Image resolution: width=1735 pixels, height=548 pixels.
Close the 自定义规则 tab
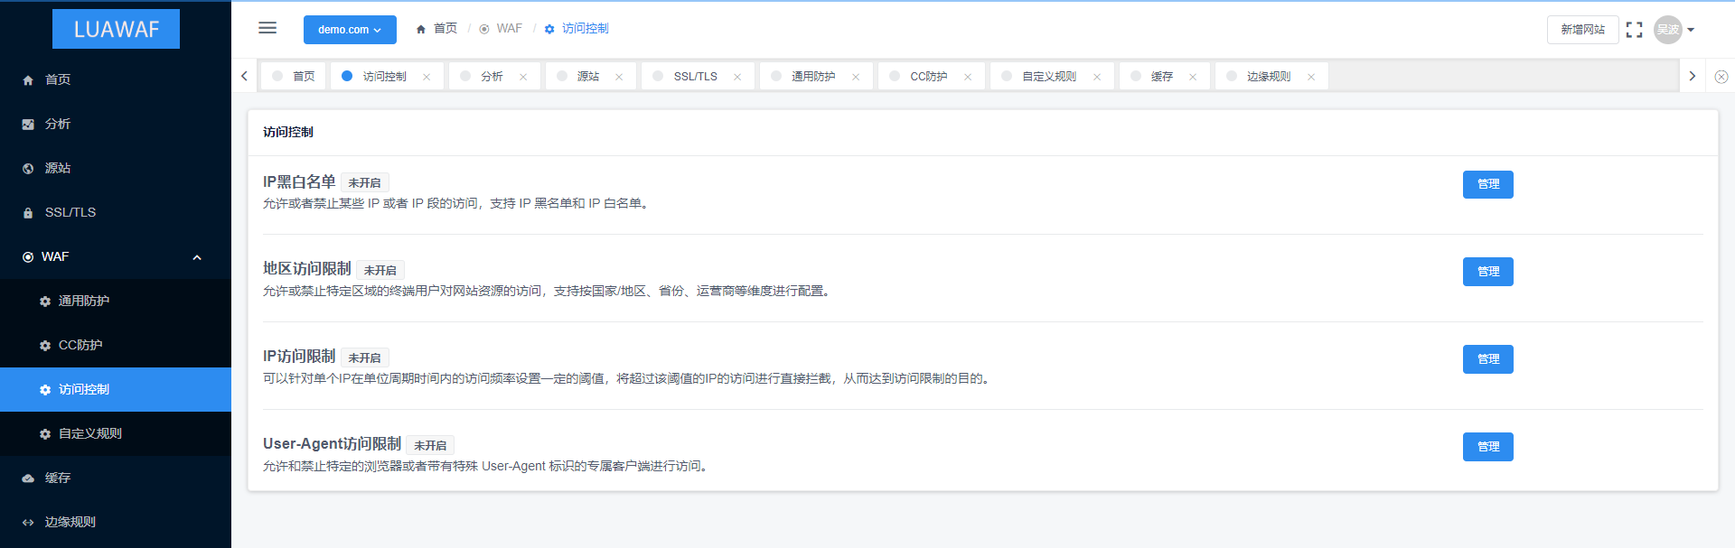click(x=1097, y=77)
